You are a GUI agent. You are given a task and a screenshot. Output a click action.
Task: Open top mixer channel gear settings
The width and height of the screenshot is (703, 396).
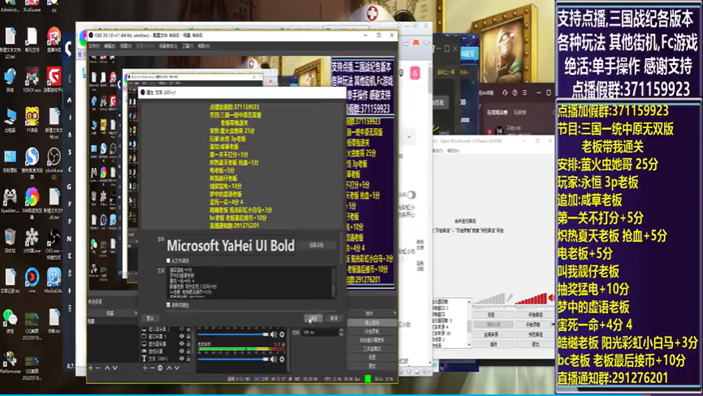tap(281, 334)
